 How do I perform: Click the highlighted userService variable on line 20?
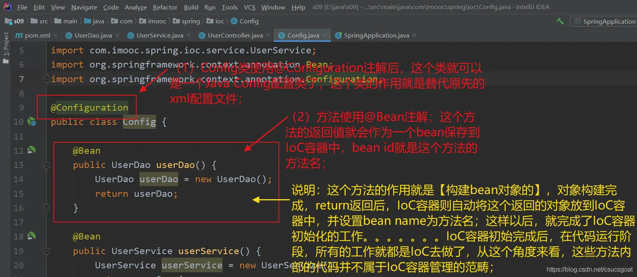coord(192,265)
